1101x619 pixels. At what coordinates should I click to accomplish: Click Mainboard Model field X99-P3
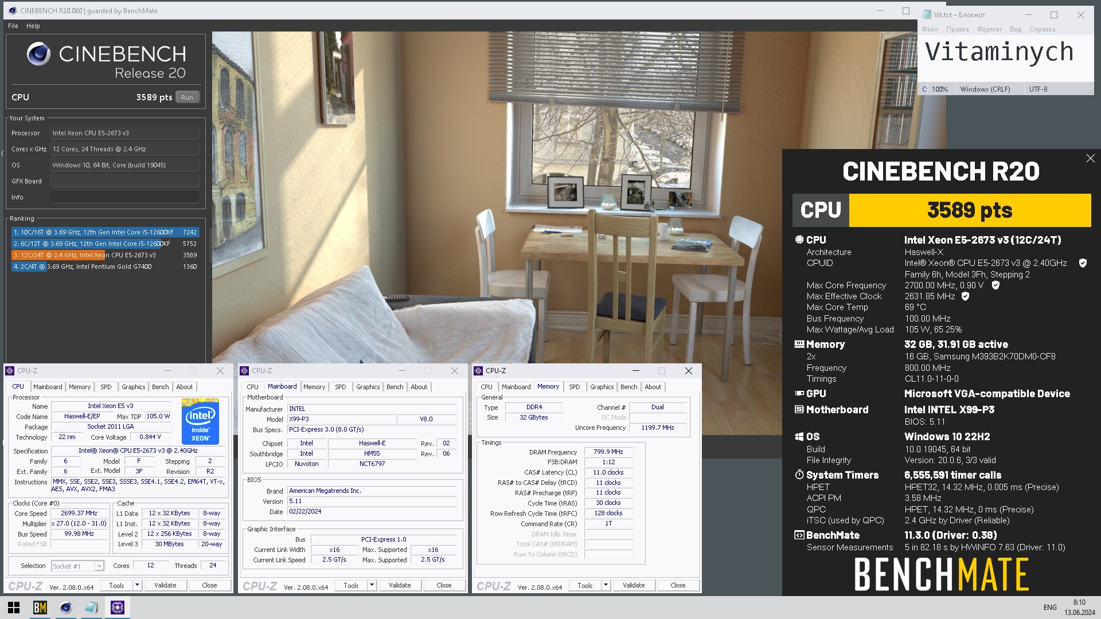click(341, 419)
